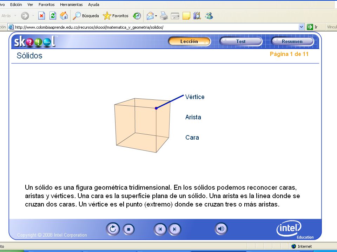This screenshot has height=252, width=337.
Task: Click the Intel Education logo
Action: (x=295, y=229)
